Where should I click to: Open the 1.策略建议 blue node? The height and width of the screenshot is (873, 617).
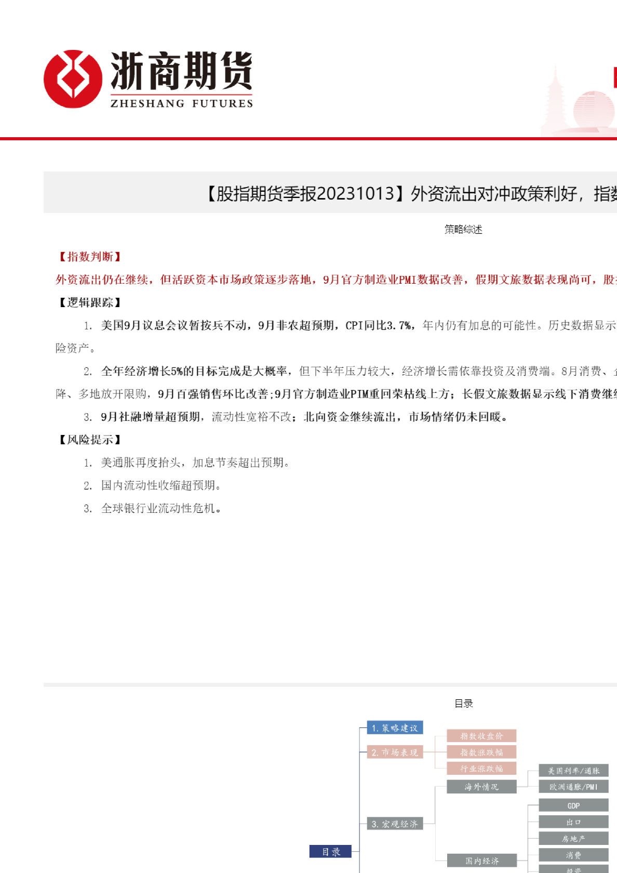(x=395, y=728)
